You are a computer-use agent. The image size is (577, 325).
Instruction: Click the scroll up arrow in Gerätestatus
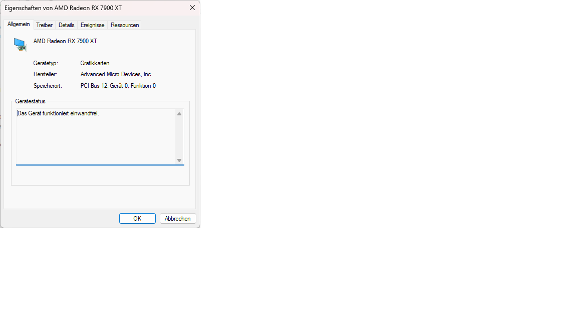click(x=179, y=114)
